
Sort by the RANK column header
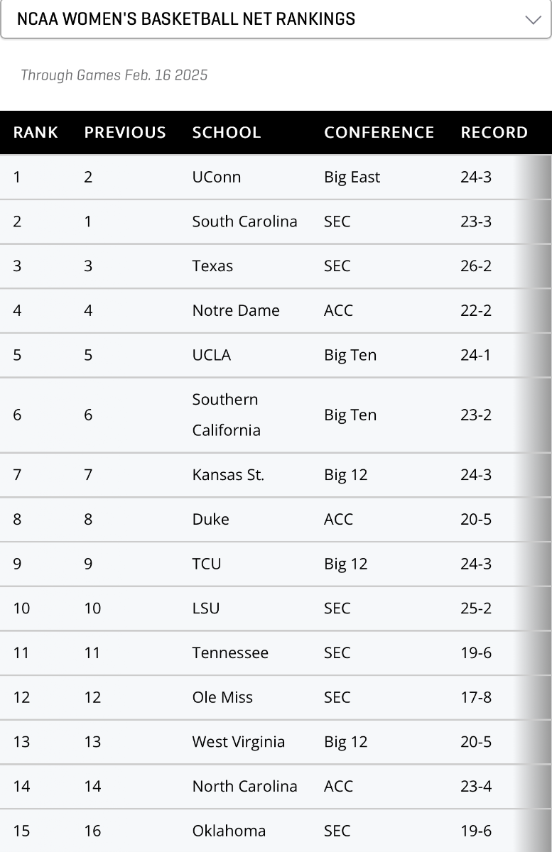[36, 133]
